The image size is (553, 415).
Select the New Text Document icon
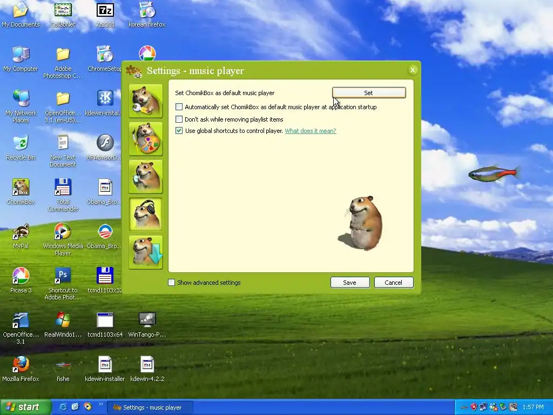pyautogui.click(x=63, y=151)
